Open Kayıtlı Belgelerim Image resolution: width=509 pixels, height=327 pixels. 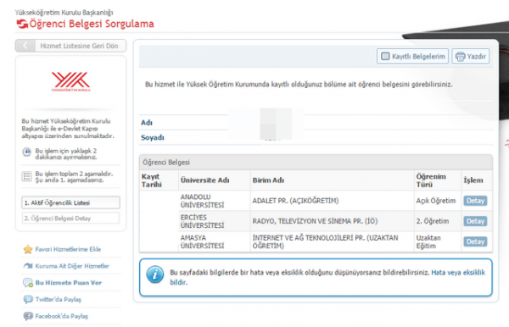[412, 57]
